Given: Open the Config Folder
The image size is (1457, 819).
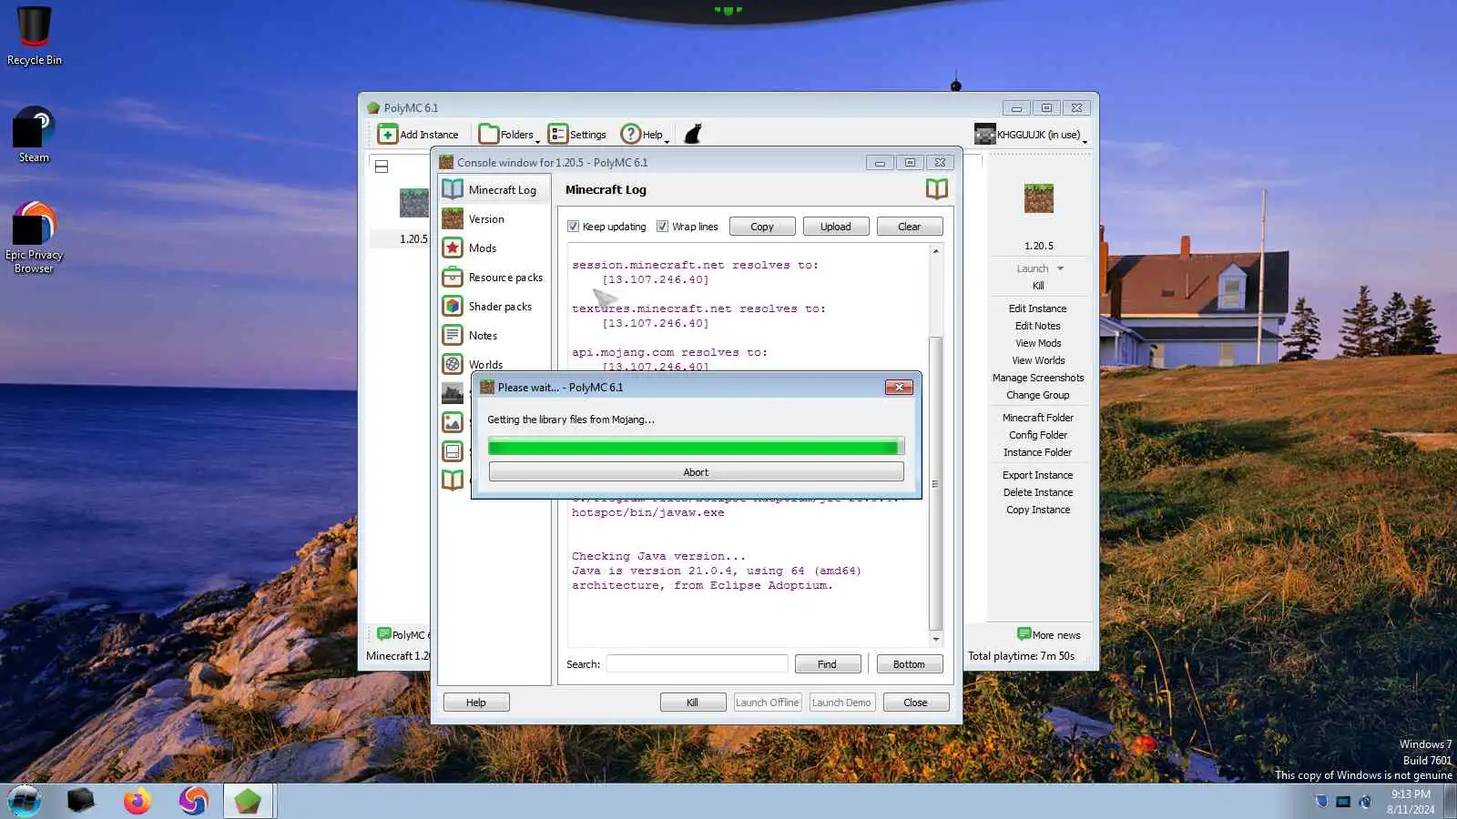Looking at the screenshot, I should (x=1038, y=435).
